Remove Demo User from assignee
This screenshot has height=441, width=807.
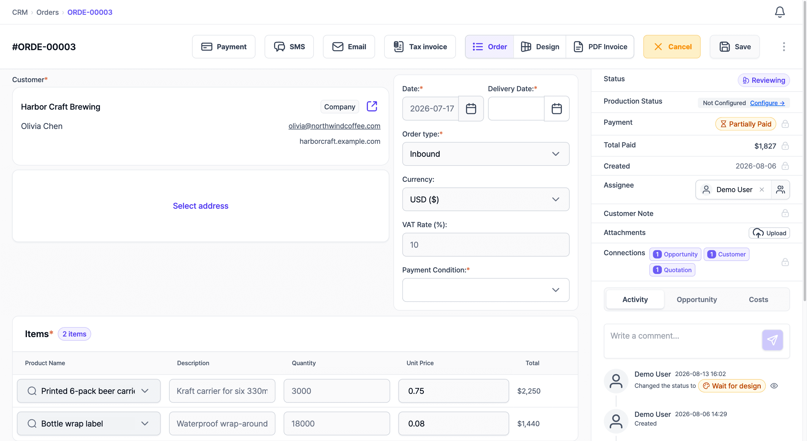pos(762,190)
